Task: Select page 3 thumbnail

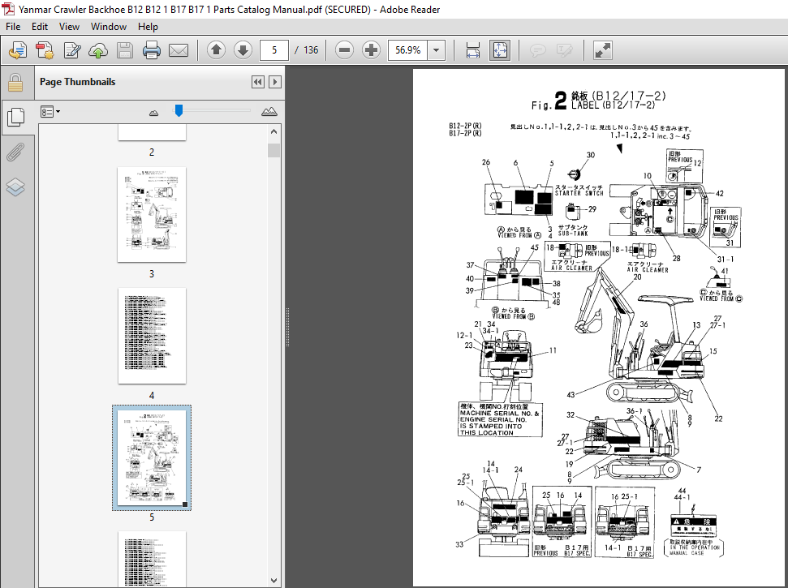Action: [x=152, y=214]
